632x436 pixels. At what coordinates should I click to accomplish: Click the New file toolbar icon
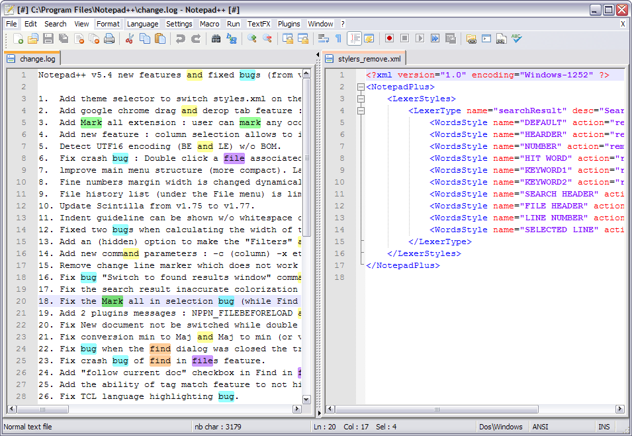19,39
